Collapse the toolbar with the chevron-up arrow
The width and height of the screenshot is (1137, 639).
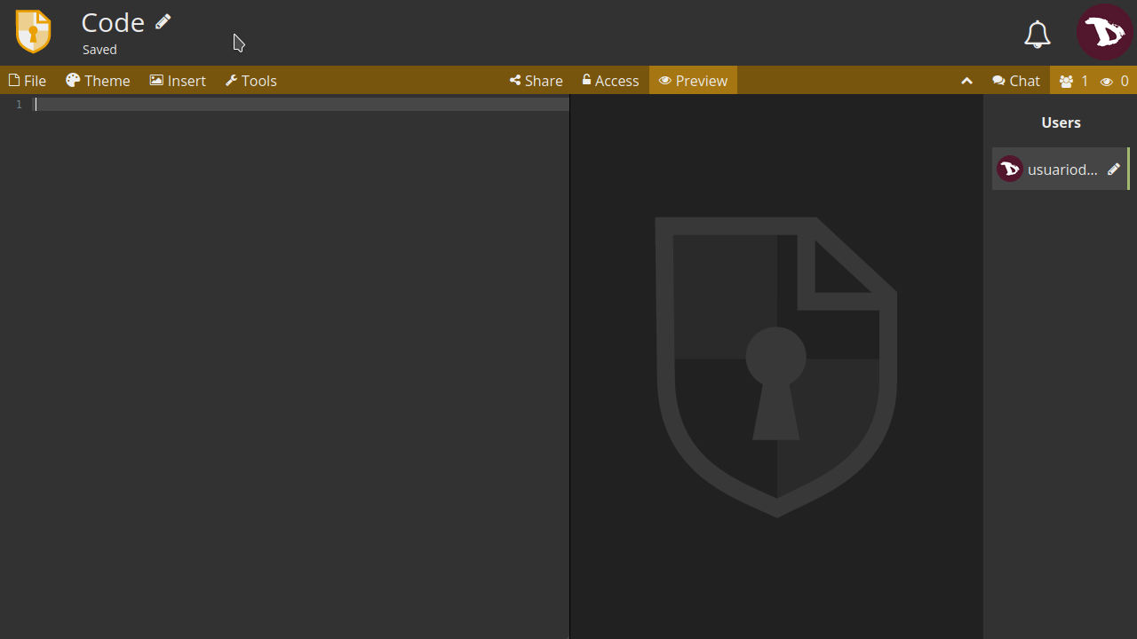[x=966, y=81]
